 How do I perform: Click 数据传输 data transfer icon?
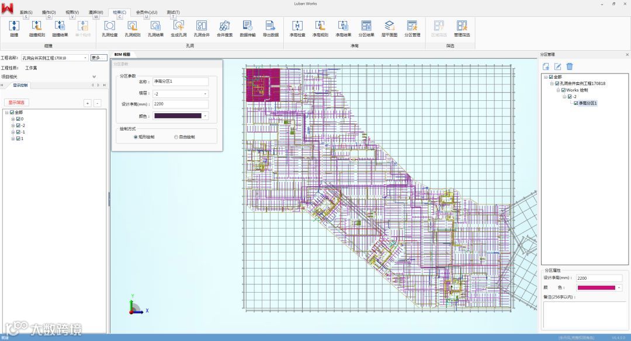248,28
